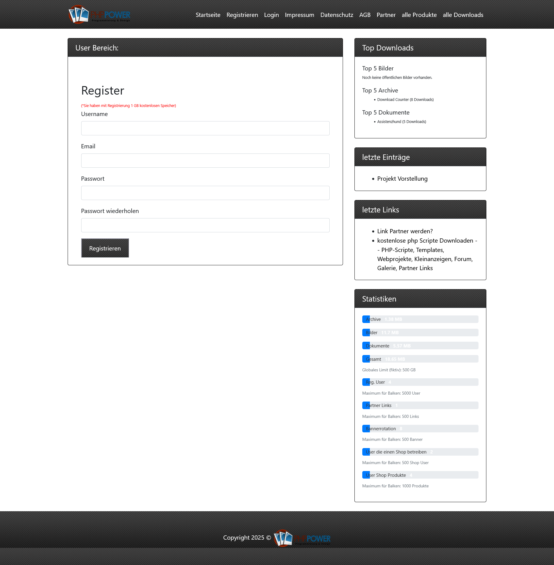This screenshot has height=565, width=554.
Task: Open the AGB navigation link
Action: click(365, 15)
